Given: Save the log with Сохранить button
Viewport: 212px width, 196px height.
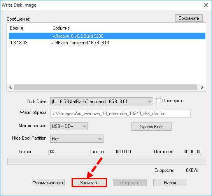Looking at the screenshot, I should (x=189, y=18).
